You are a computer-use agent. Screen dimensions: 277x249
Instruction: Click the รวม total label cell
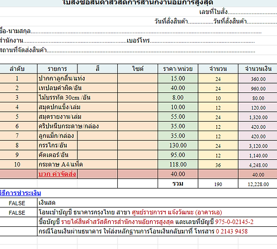pos(178,184)
